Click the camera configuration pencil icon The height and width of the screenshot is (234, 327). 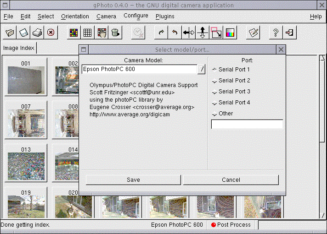(253, 33)
